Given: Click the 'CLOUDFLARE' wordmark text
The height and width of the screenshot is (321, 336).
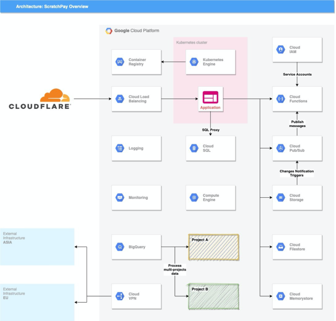Looking at the screenshot, I should click(x=40, y=107).
